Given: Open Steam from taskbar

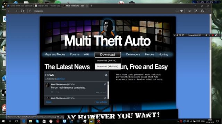Looking at the screenshot, I should pos(92,121).
